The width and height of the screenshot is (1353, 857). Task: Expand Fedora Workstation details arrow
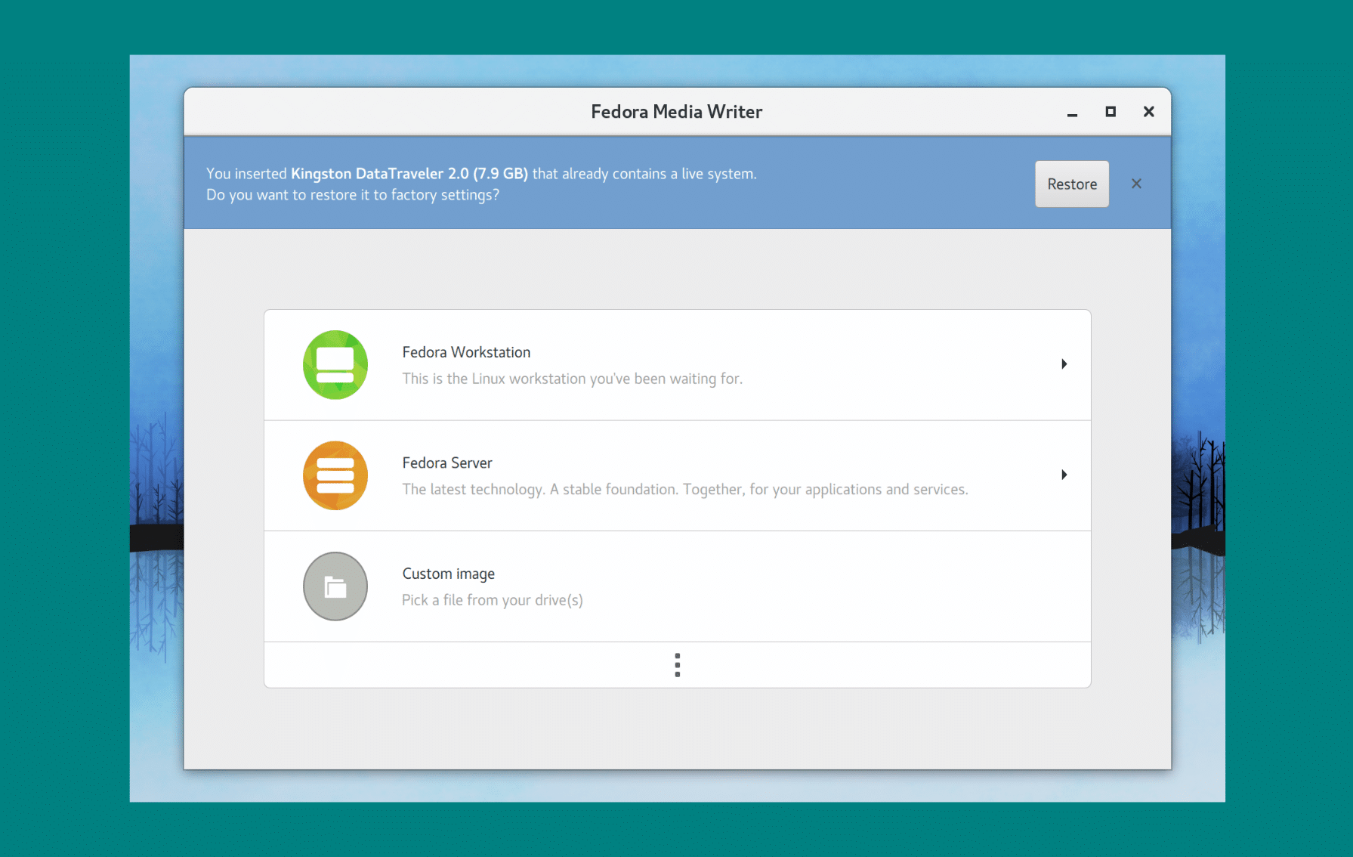tap(1064, 364)
